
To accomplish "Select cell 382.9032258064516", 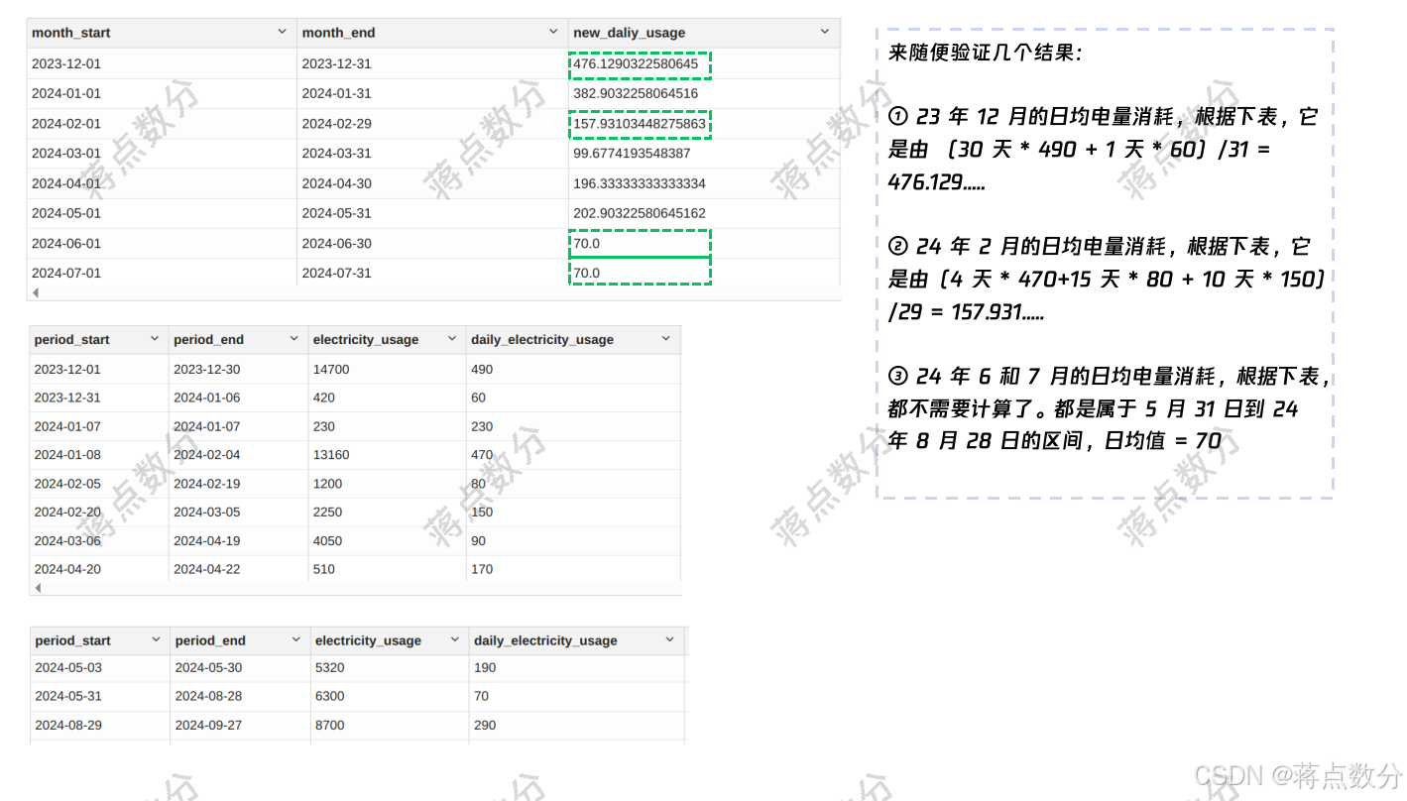I will (x=704, y=93).
